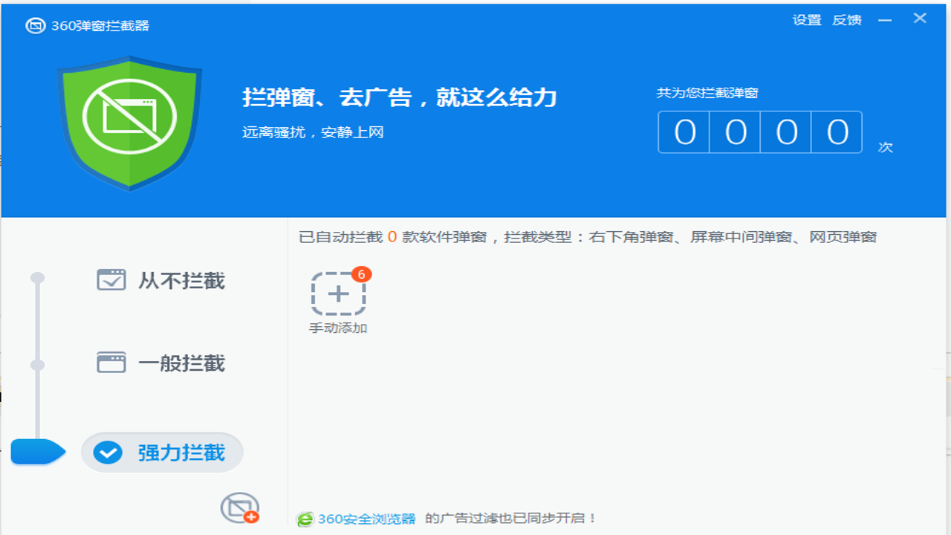The width and height of the screenshot is (951, 535).
Task: Close the 360弹窗拦截器 window
Action: (920, 19)
